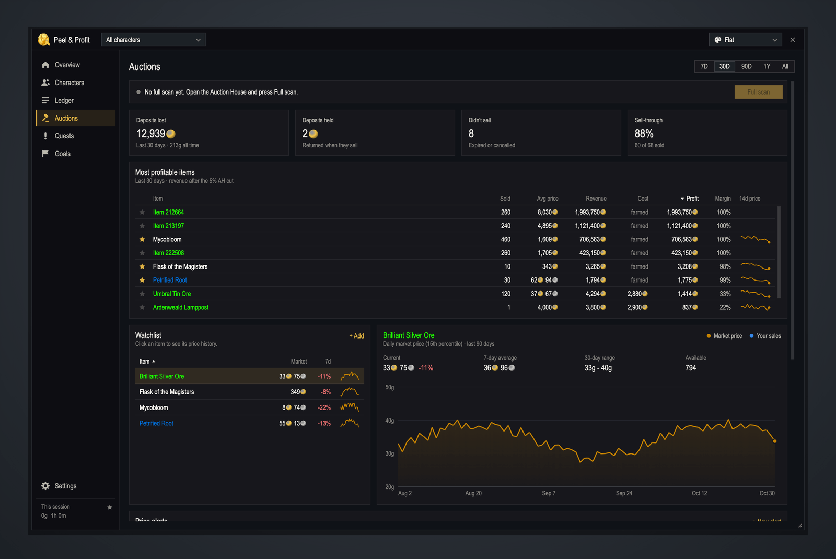Toggle favorite star for Item 213197

142,226
